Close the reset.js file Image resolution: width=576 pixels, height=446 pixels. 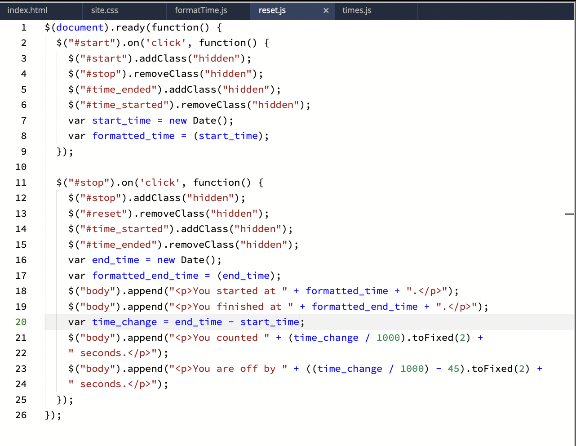[x=326, y=10]
